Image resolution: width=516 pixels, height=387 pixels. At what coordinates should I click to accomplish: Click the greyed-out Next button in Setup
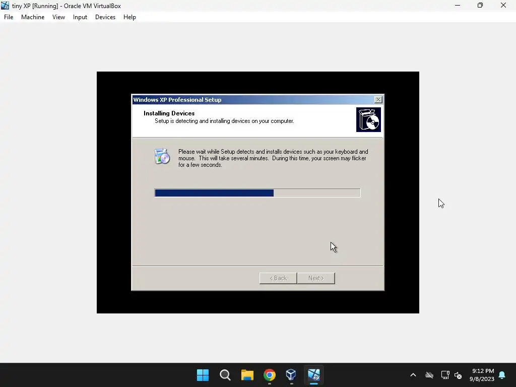tap(316, 278)
